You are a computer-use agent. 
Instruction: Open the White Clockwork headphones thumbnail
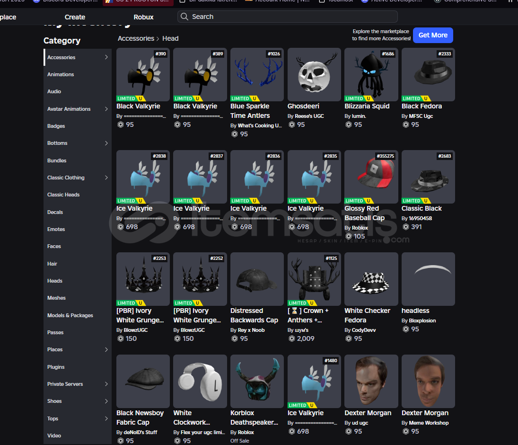[x=200, y=381]
